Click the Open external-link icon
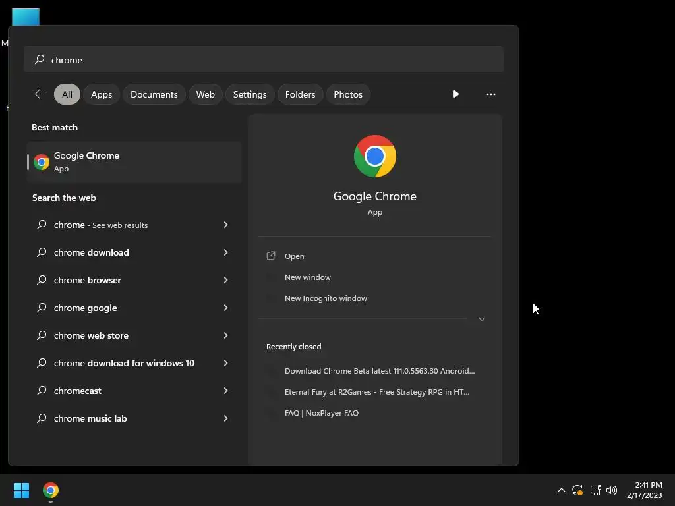This screenshot has width=675, height=506. (271, 256)
